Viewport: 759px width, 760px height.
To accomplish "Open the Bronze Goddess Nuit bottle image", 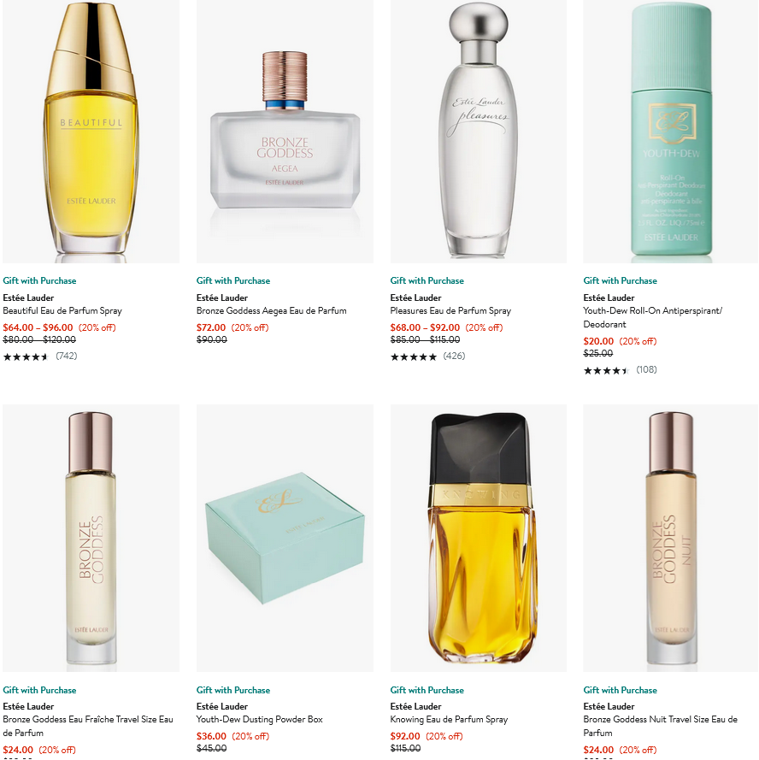I will pos(671,538).
